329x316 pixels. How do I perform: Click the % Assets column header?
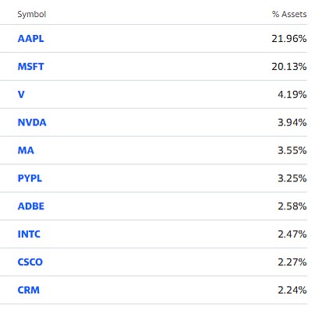[x=289, y=14]
